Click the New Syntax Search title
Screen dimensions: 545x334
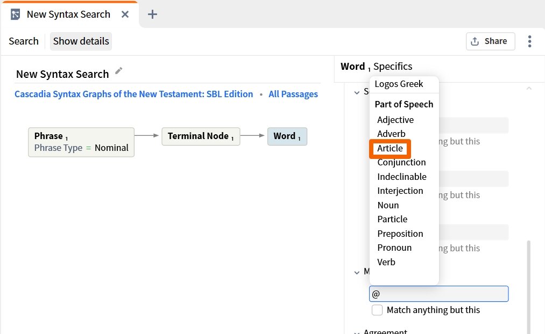[62, 74]
